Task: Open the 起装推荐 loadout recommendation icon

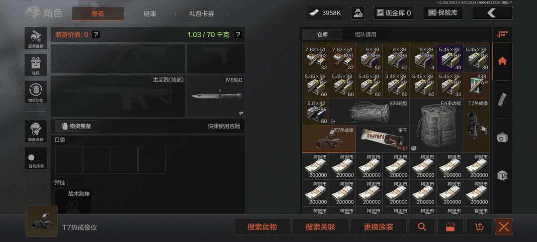Action: 36,38
